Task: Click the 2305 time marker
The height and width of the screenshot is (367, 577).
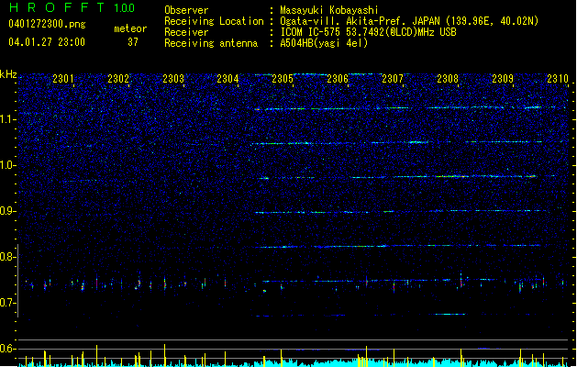Action: click(x=283, y=79)
